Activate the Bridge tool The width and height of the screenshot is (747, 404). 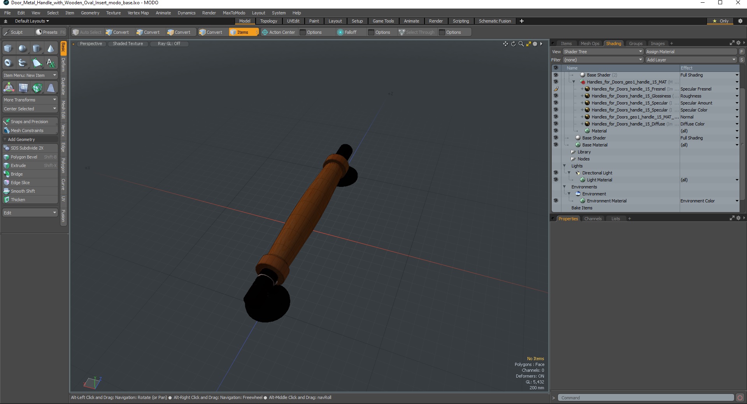coord(30,174)
